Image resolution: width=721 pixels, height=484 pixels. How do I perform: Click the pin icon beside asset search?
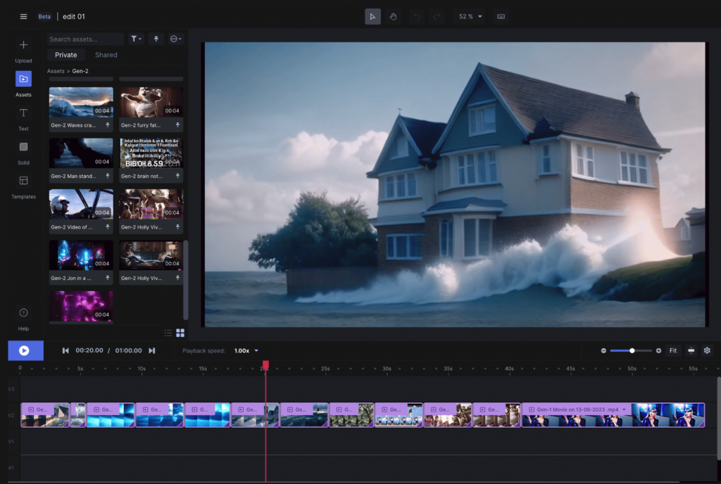(x=156, y=39)
